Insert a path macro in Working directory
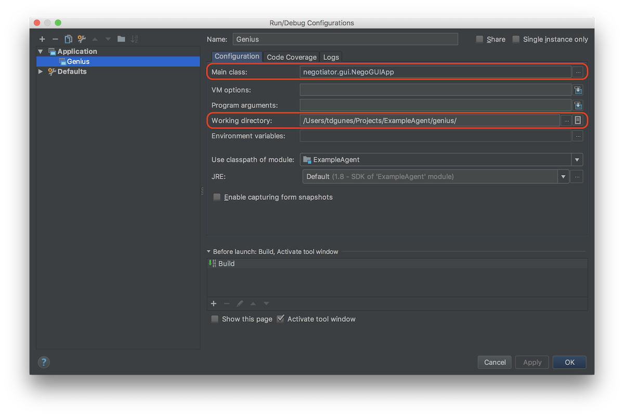 point(578,120)
